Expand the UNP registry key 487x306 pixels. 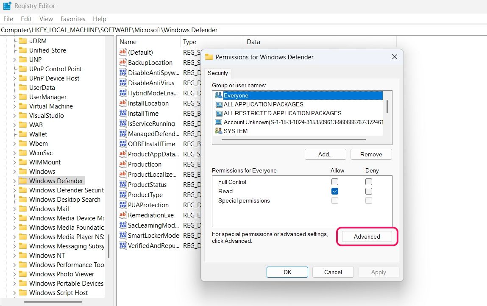[x=14, y=60]
